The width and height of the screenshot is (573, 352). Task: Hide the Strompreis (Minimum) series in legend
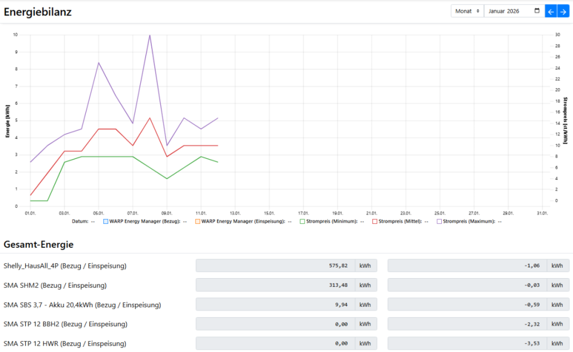tap(330, 221)
